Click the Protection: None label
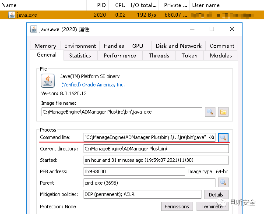The height and width of the screenshot is (214, 264). click(58, 207)
